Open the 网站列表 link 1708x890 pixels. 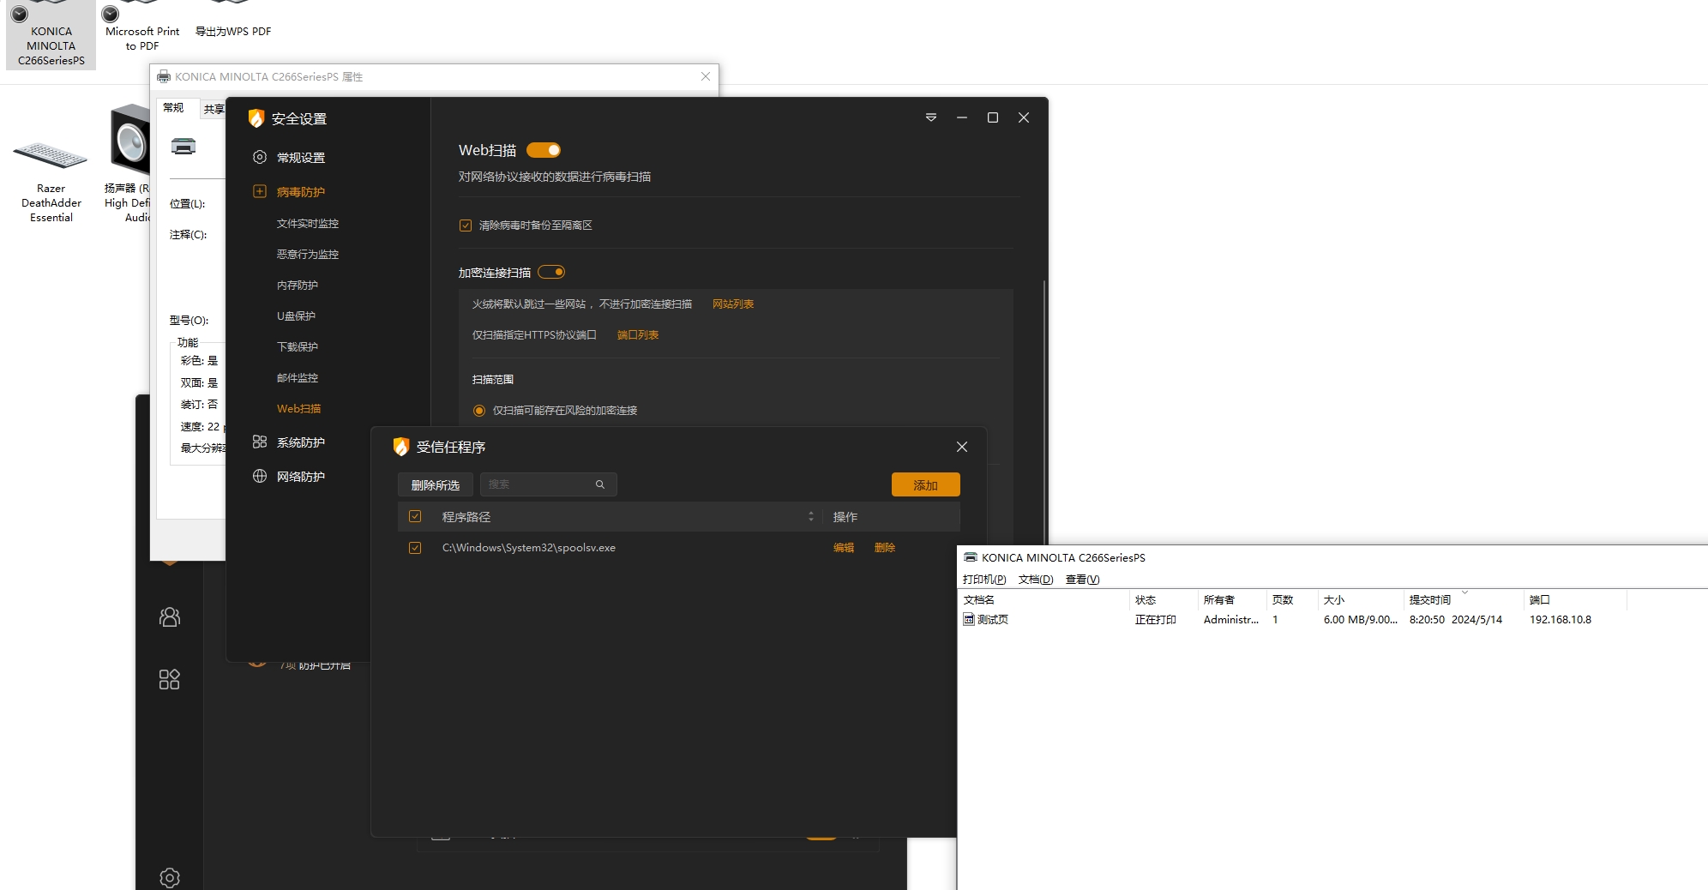(733, 304)
